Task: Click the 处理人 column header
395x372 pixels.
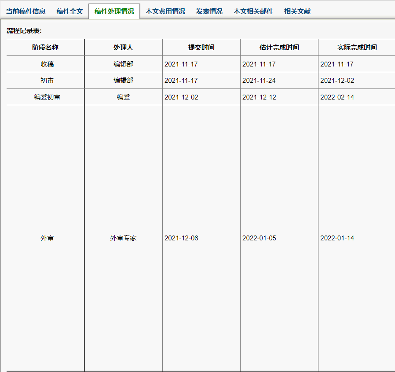Action: tap(123, 48)
